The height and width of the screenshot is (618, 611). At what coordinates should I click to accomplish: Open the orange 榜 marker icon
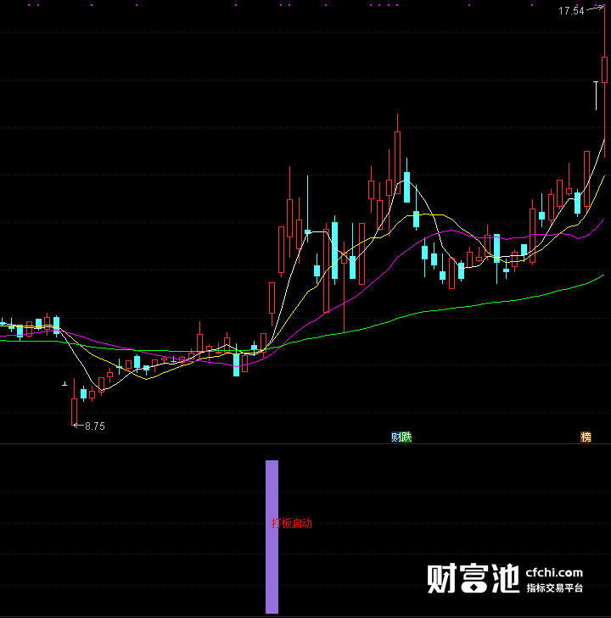[x=586, y=437]
